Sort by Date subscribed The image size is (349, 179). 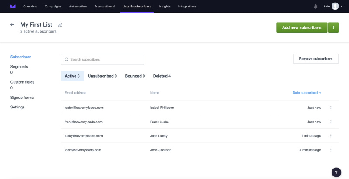(x=307, y=93)
